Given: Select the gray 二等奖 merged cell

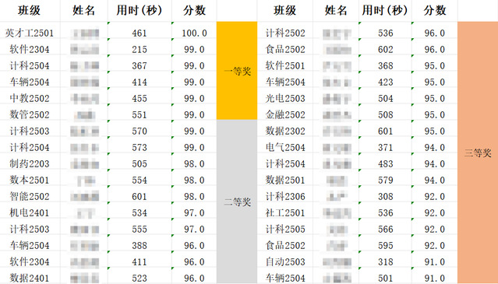Looking at the screenshot, I should click(237, 202).
